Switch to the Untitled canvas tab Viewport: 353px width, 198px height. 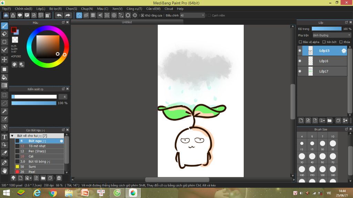pyautogui.click(x=127, y=22)
